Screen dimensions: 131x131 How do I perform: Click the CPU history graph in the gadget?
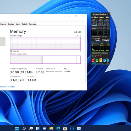(100, 48)
